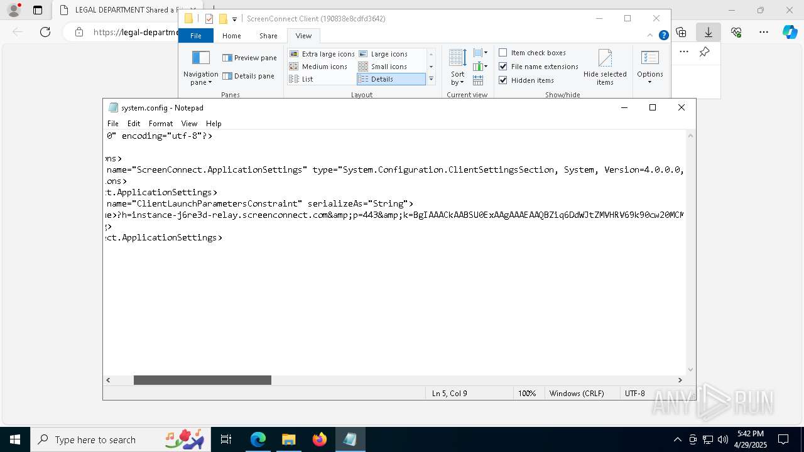Screen dimensions: 804x452
Task: Open the Add columns dropdown icon
Action: (480, 67)
